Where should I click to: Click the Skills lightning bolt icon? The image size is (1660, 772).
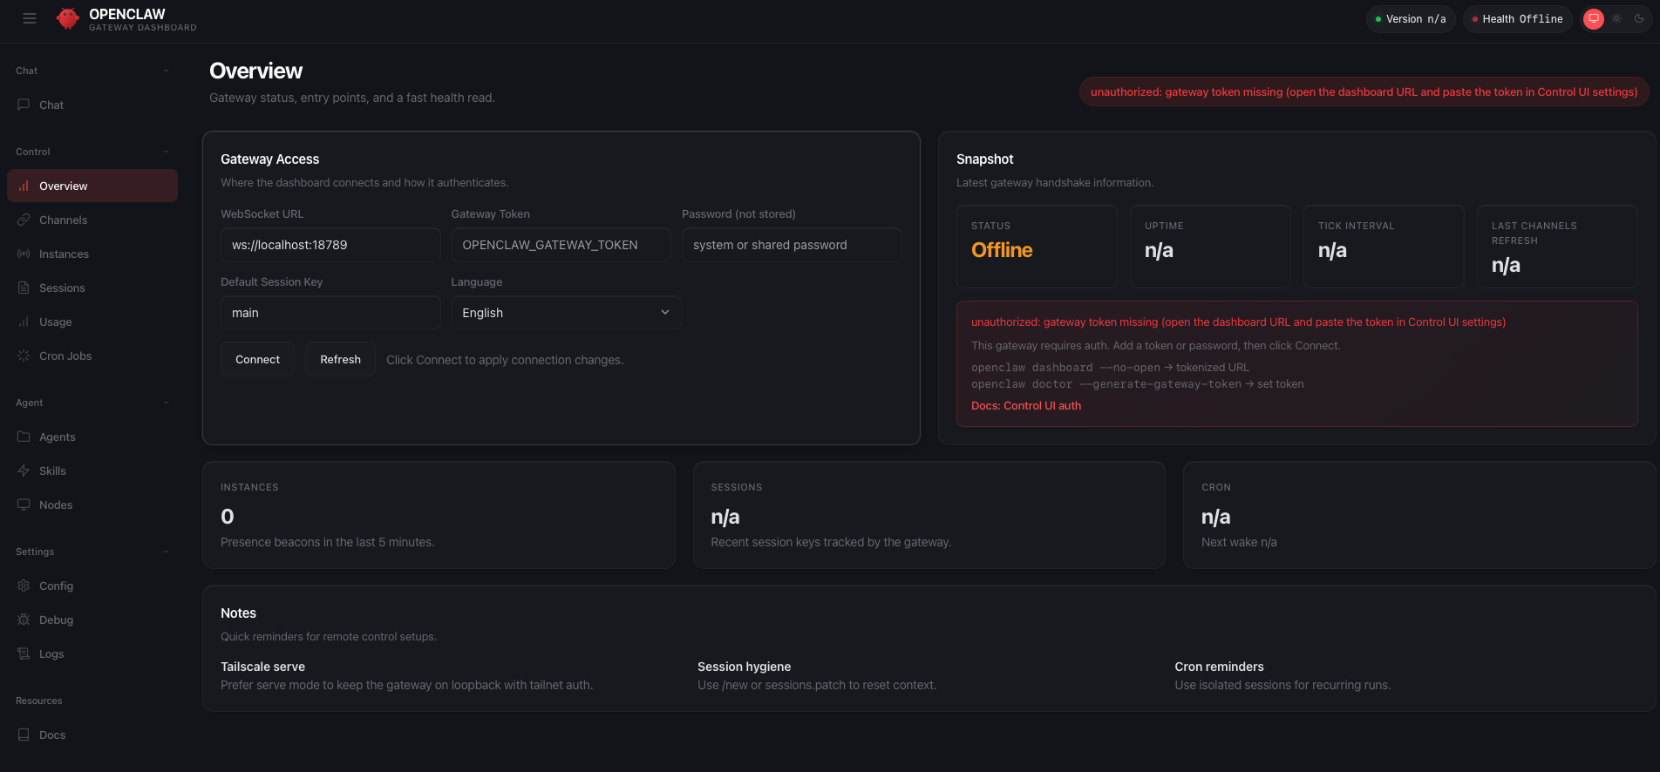(x=24, y=471)
